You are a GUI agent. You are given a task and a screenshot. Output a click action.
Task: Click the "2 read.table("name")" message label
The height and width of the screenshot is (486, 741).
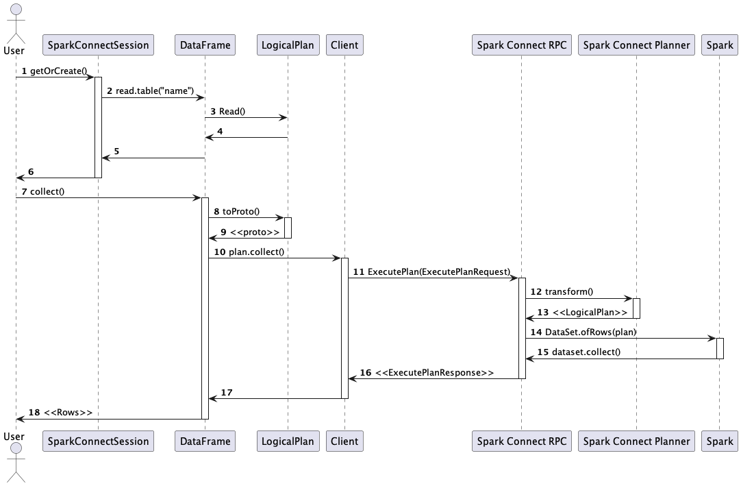pyautogui.click(x=150, y=91)
